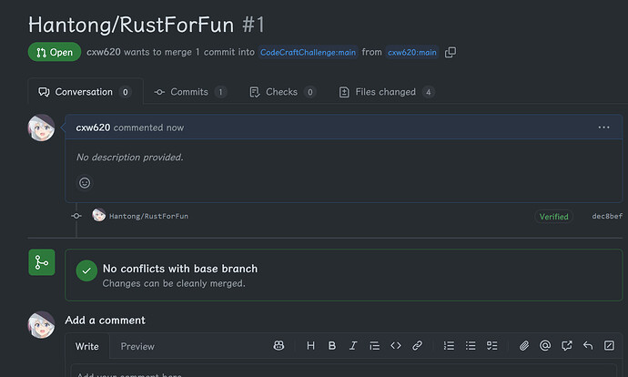Screen dimensions: 628x377
Task: Insert a task list with checkboxes
Action: (x=491, y=346)
